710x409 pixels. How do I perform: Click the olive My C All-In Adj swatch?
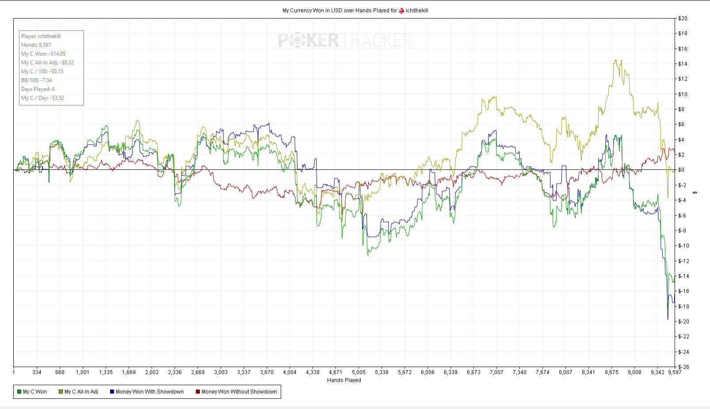coord(61,392)
